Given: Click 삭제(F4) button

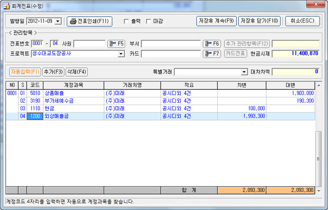Looking at the screenshot, I should click(77, 72).
